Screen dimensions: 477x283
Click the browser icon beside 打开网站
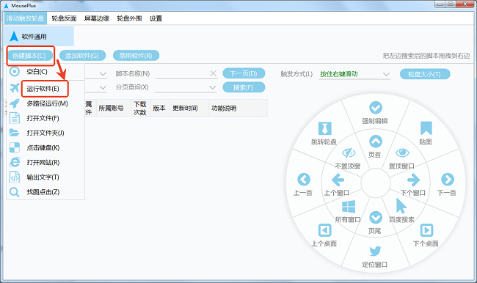pos(14,162)
